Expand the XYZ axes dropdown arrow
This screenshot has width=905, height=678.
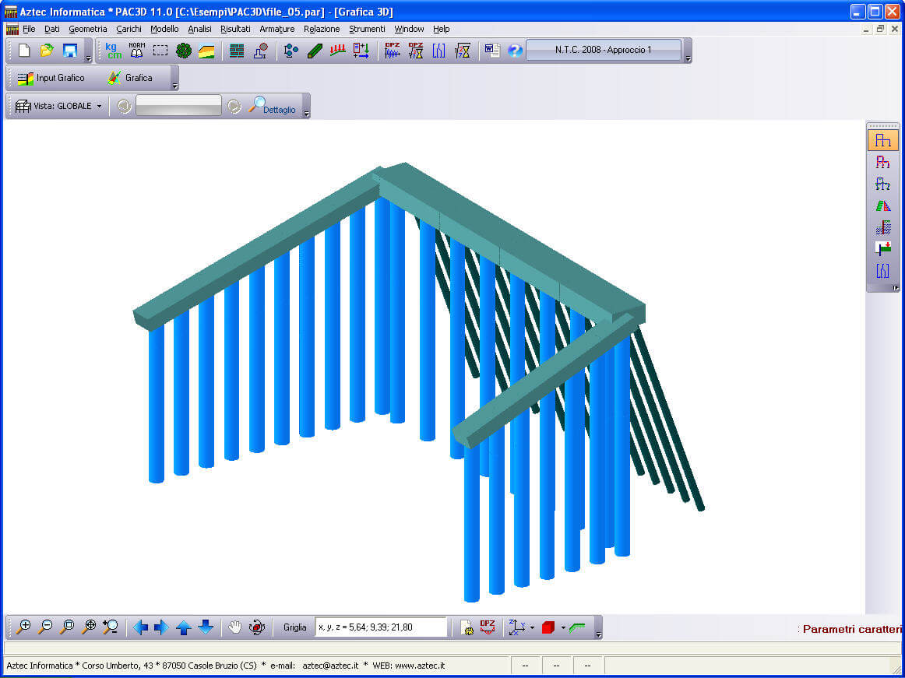pyautogui.click(x=532, y=627)
